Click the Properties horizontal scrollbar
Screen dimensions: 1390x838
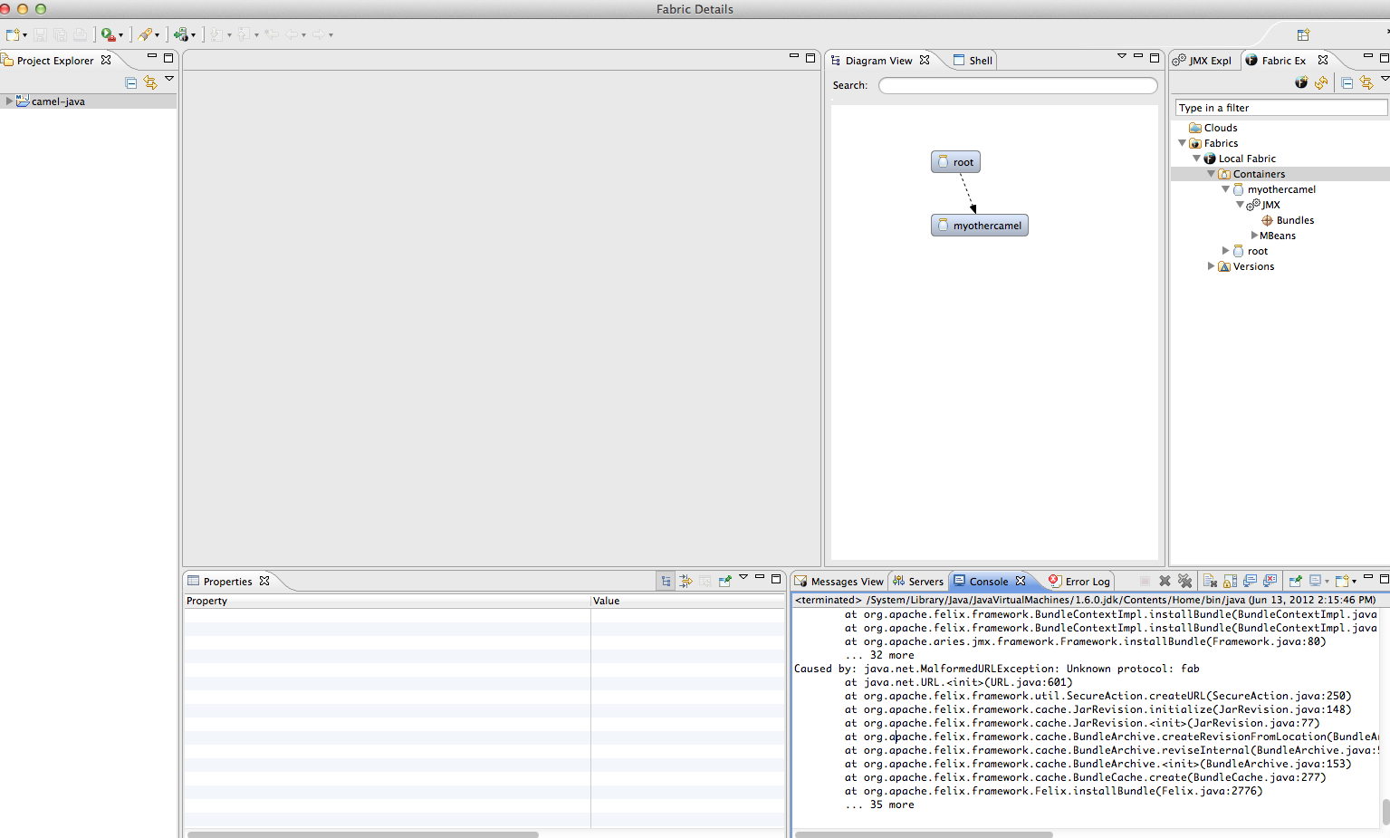coord(362,834)
